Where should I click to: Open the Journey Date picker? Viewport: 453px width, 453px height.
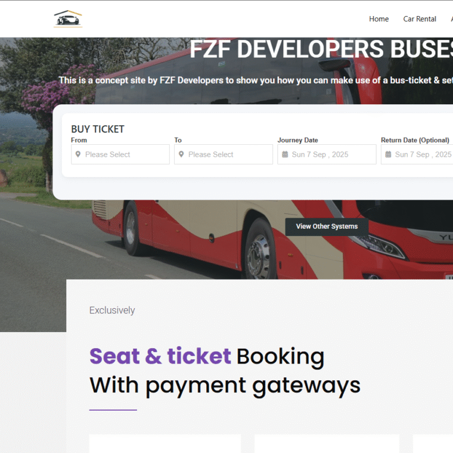click(x=327, y=154)
